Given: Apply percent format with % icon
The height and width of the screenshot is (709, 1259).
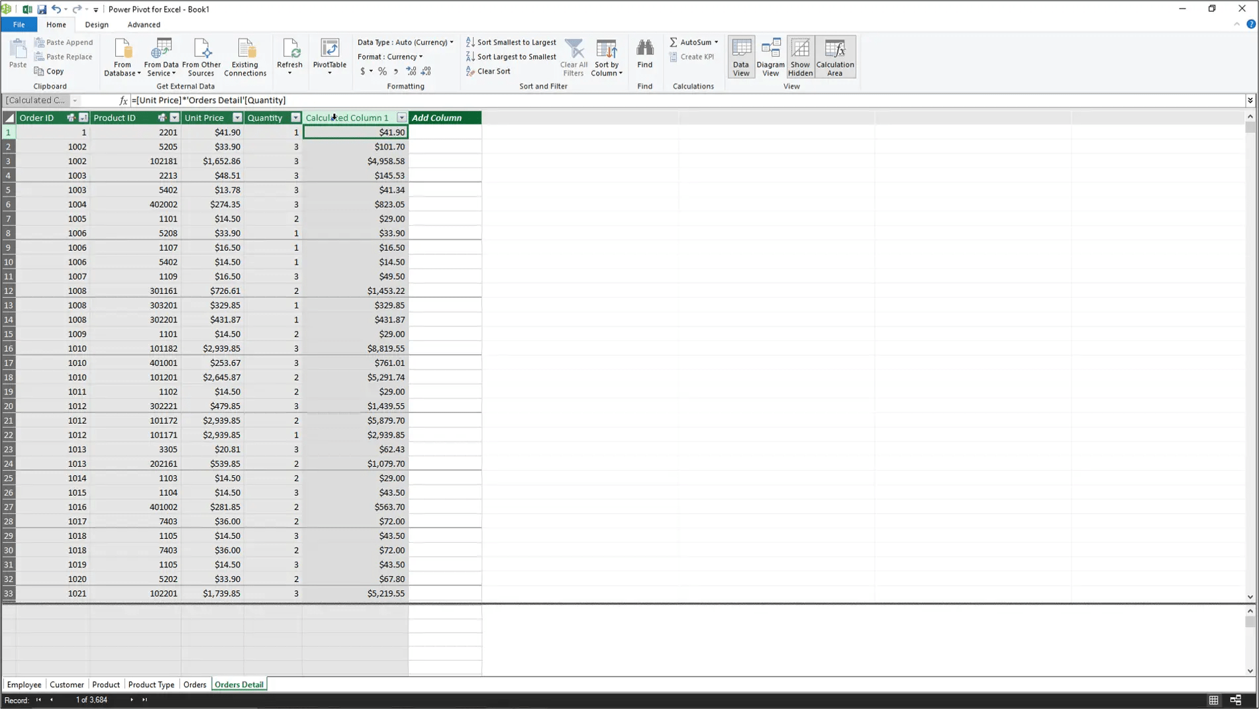Looking at the screenshot, I should (382, 71).
